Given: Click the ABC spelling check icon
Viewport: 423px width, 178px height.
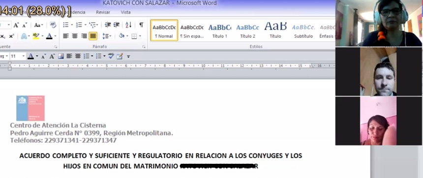Looking at the screenshot, I should 111,56.
